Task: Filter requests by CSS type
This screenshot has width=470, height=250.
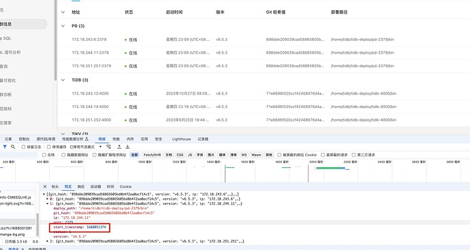Action: (x=180, y=155)
